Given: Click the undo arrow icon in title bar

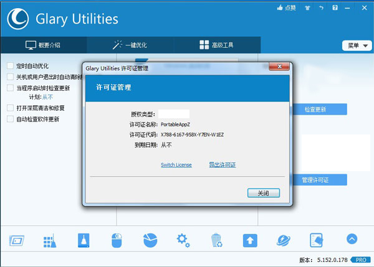Looking at the screenshot, I should (x=321, y=8).
